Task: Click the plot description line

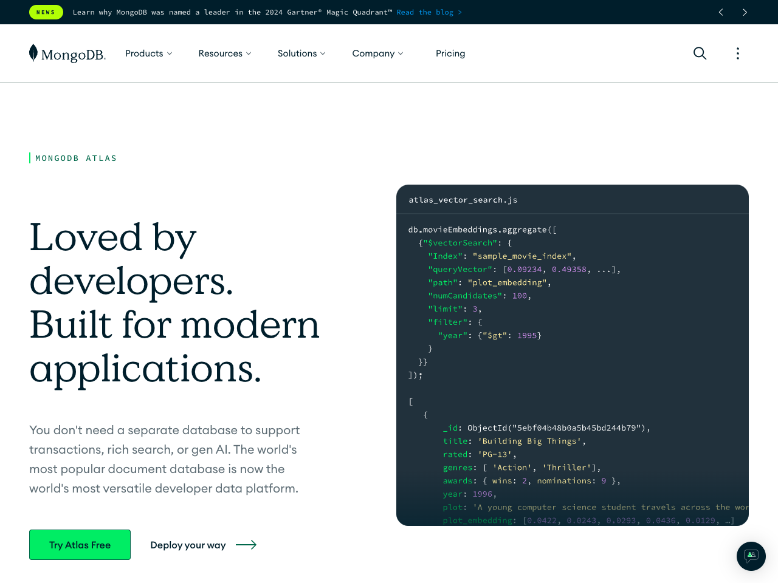Action: click(x=596, y=507)
